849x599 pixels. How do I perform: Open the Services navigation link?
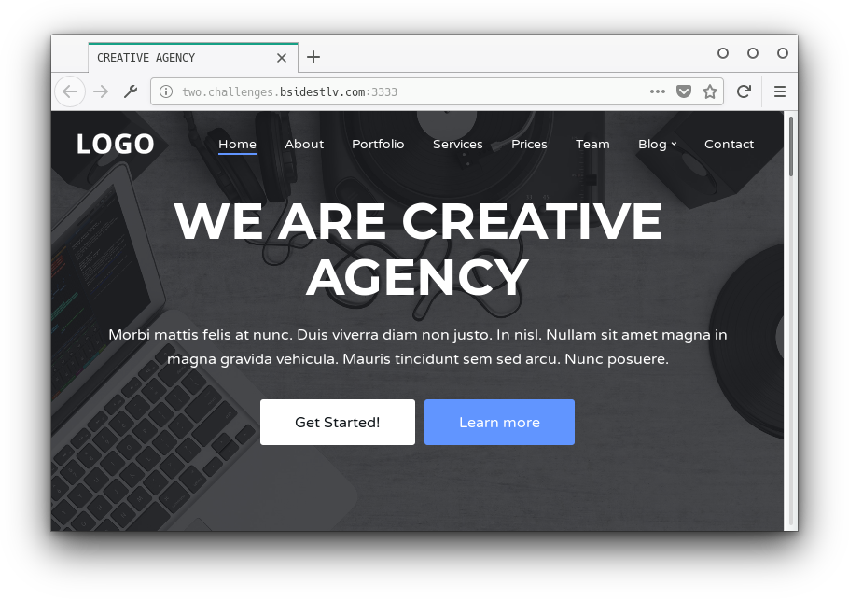click(x=457, y=144)
